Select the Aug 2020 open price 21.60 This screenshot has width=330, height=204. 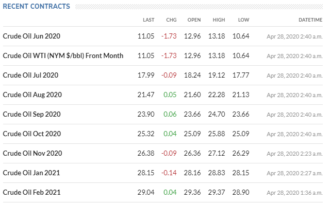point(192,95)
